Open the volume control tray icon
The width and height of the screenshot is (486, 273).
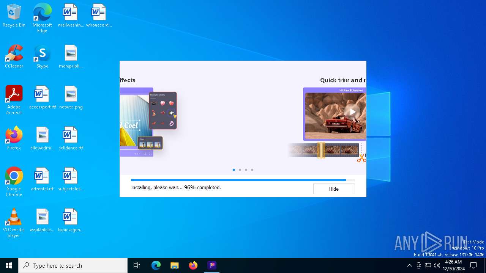point(437,265)
